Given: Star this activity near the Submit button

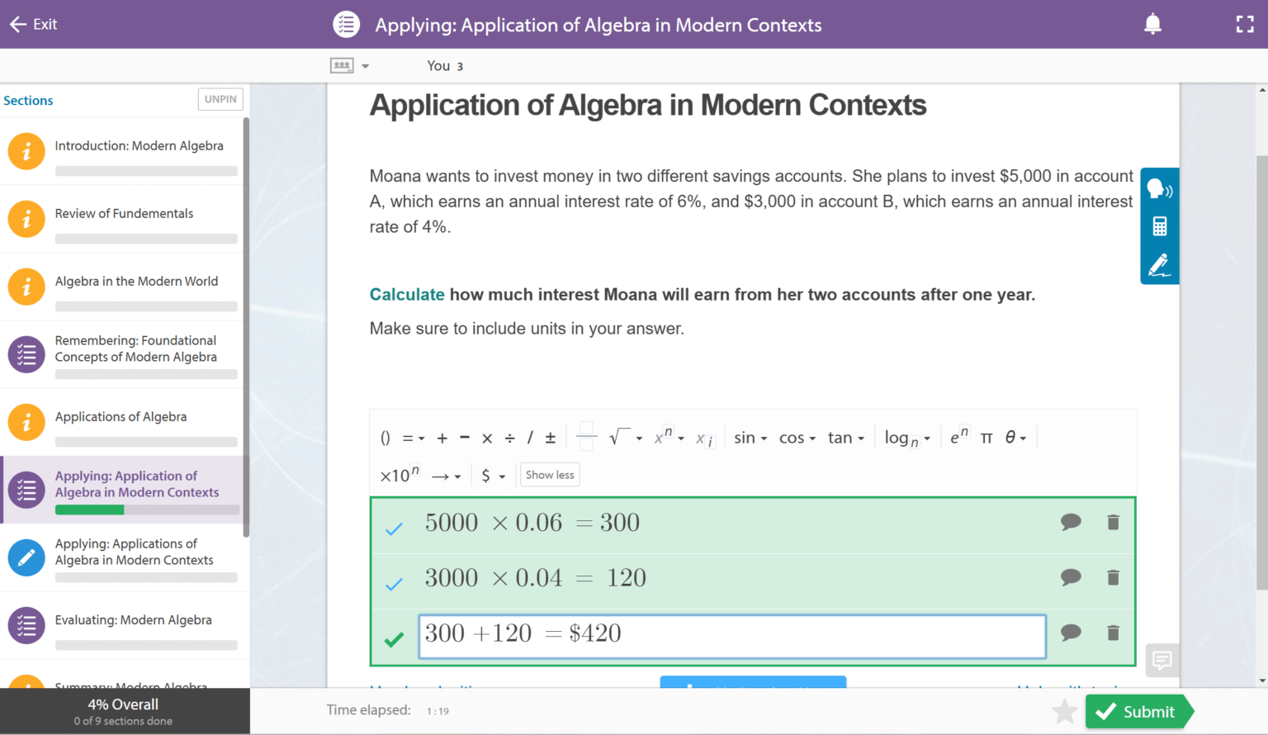Looking at the screenshot, I should tap(1063, 711).
